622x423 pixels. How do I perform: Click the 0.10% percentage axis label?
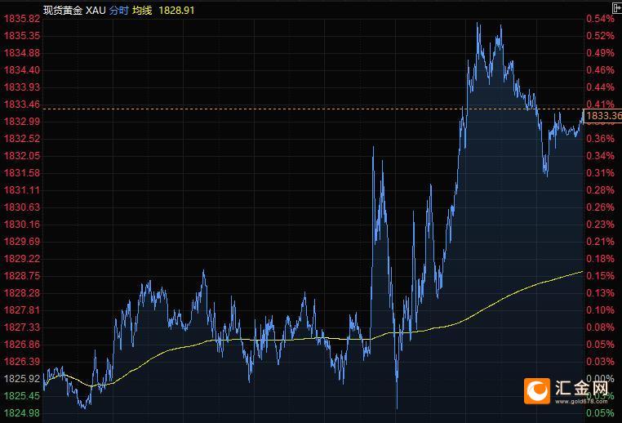600,310
